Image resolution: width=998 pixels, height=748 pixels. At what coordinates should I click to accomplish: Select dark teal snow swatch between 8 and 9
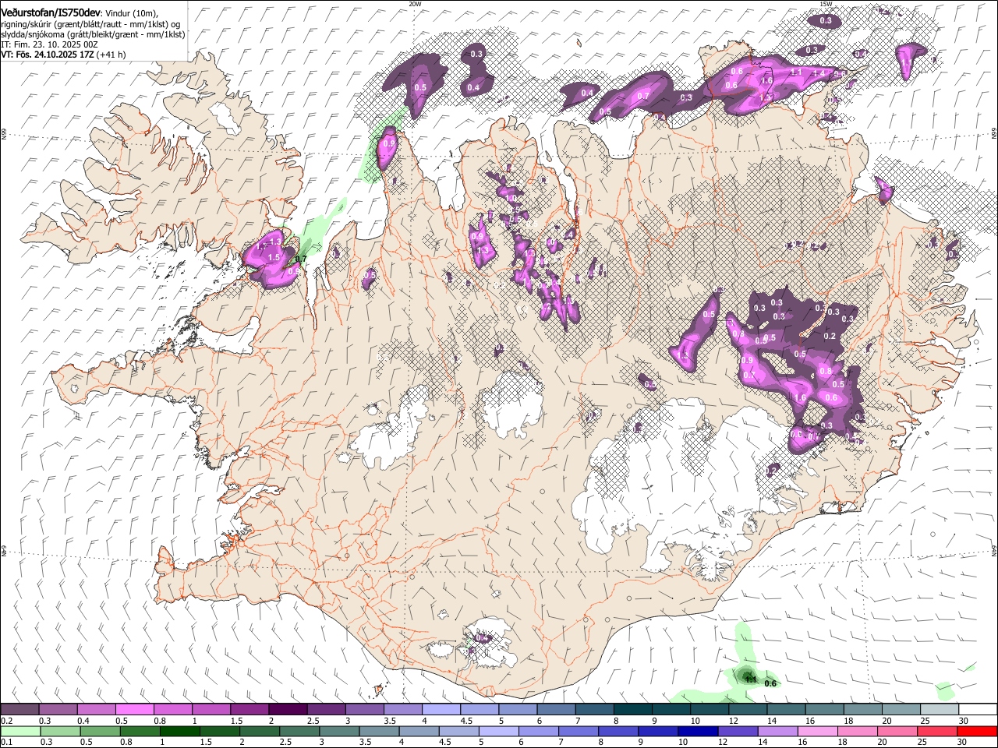click(x=632, y=709)
